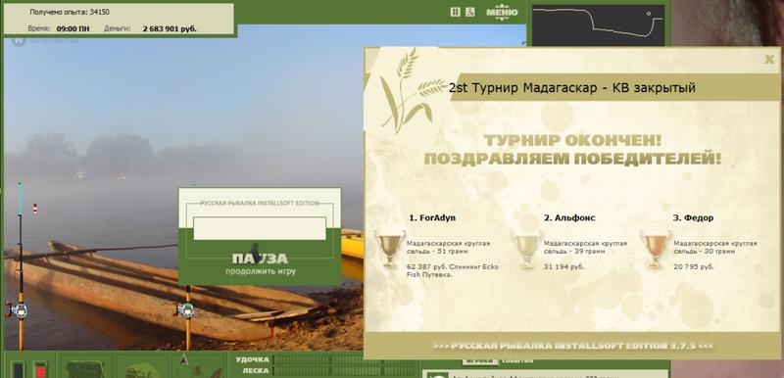
Task: Click the red indicator gauge at bottom left
Action: 40,369
